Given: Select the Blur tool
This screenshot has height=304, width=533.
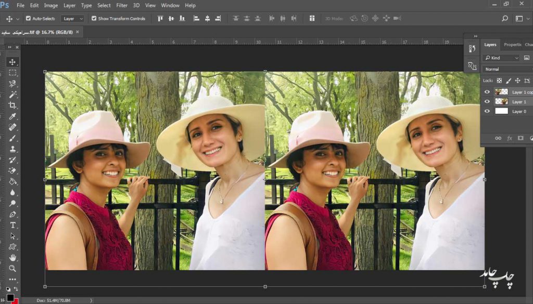Looking at the screenshot, I should pyautogui.click(x=12, y=192).
